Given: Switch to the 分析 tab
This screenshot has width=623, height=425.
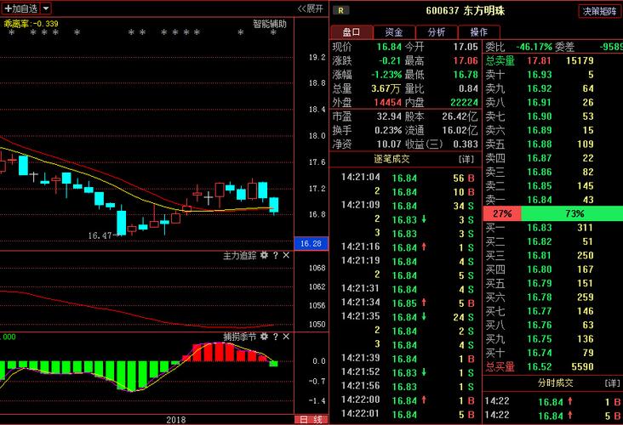Looking at the screenshot, I should tap(437, 32).
